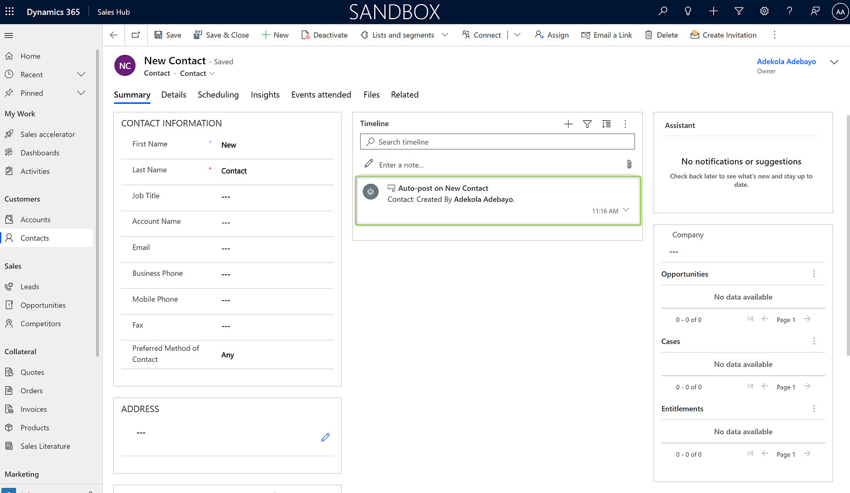The image size is (850, 493).
Task: Open Dynamics 365 advanced settings gear
Action: (764, 11)
